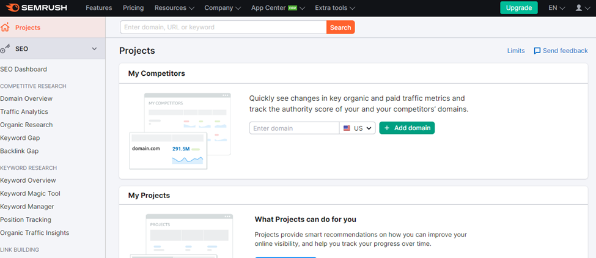The image size is (596, 258).
Task: Open Domain Overview
Action: (x=26, y=98)
